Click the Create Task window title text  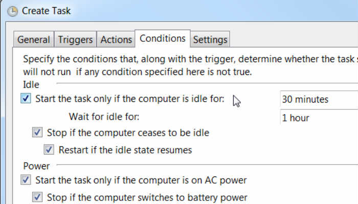[x=47, y=11]
